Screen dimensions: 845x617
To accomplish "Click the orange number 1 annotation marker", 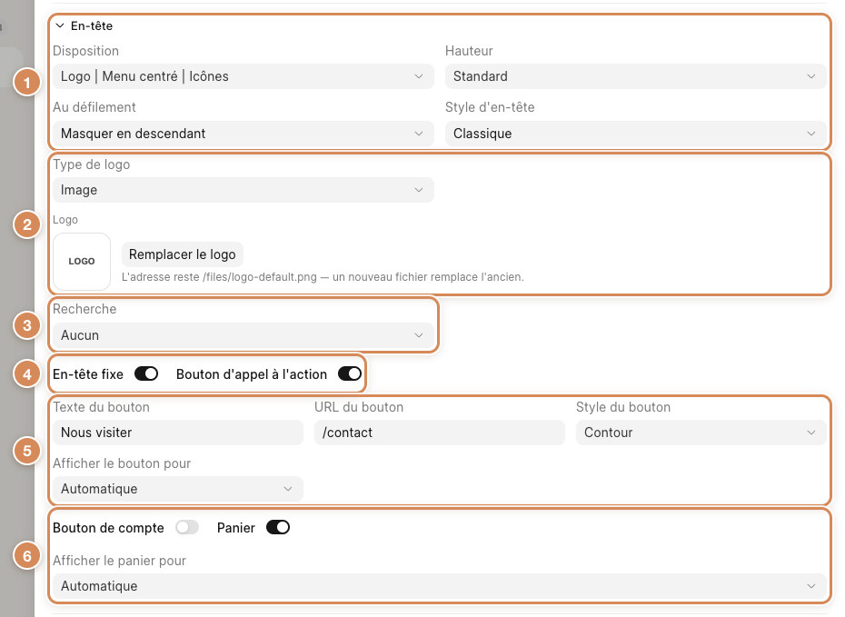I will tap(27, 83).
